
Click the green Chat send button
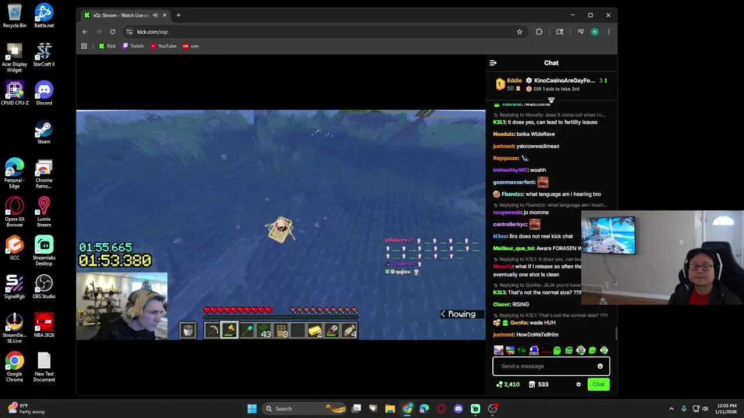pyautogui.click(x=598, y=384)
